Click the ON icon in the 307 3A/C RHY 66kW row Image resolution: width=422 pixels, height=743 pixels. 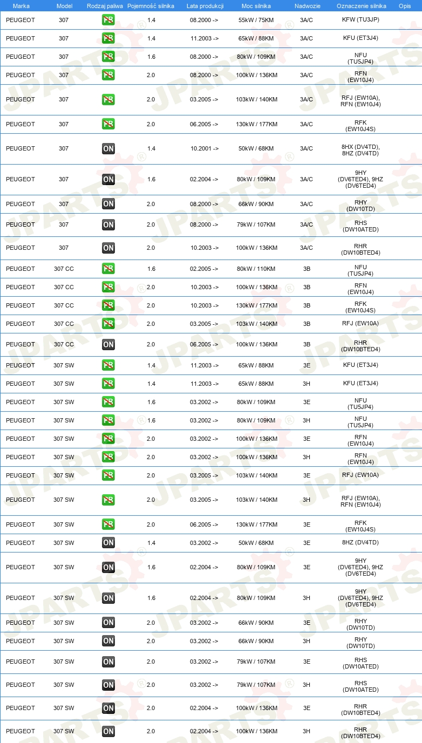click(x=108, y=204)
